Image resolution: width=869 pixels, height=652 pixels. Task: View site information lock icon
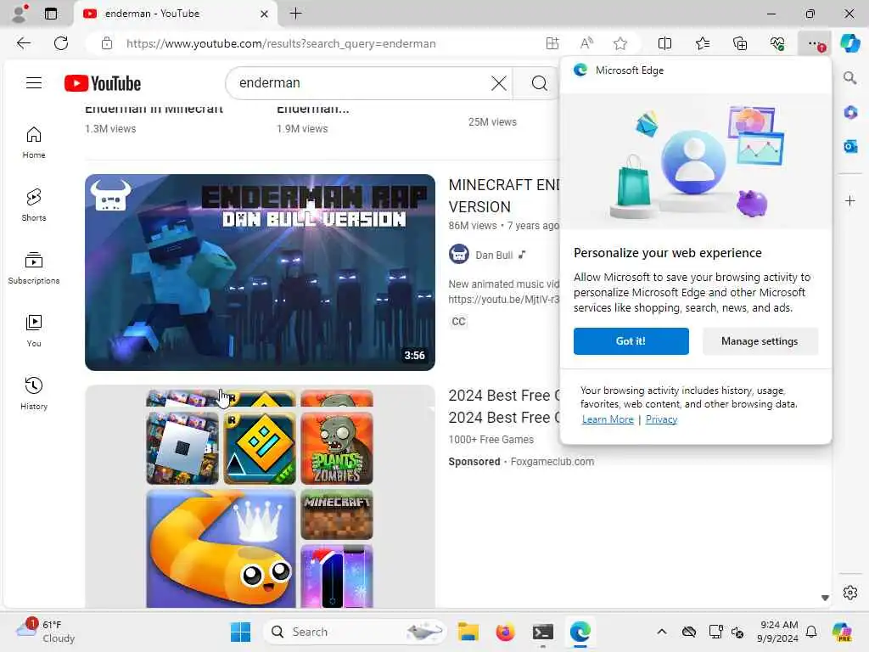107,43
